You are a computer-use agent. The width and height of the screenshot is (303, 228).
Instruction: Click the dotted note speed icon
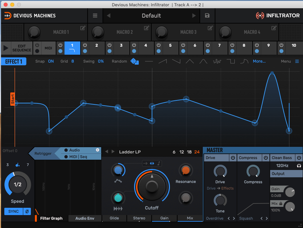(18, 165)
